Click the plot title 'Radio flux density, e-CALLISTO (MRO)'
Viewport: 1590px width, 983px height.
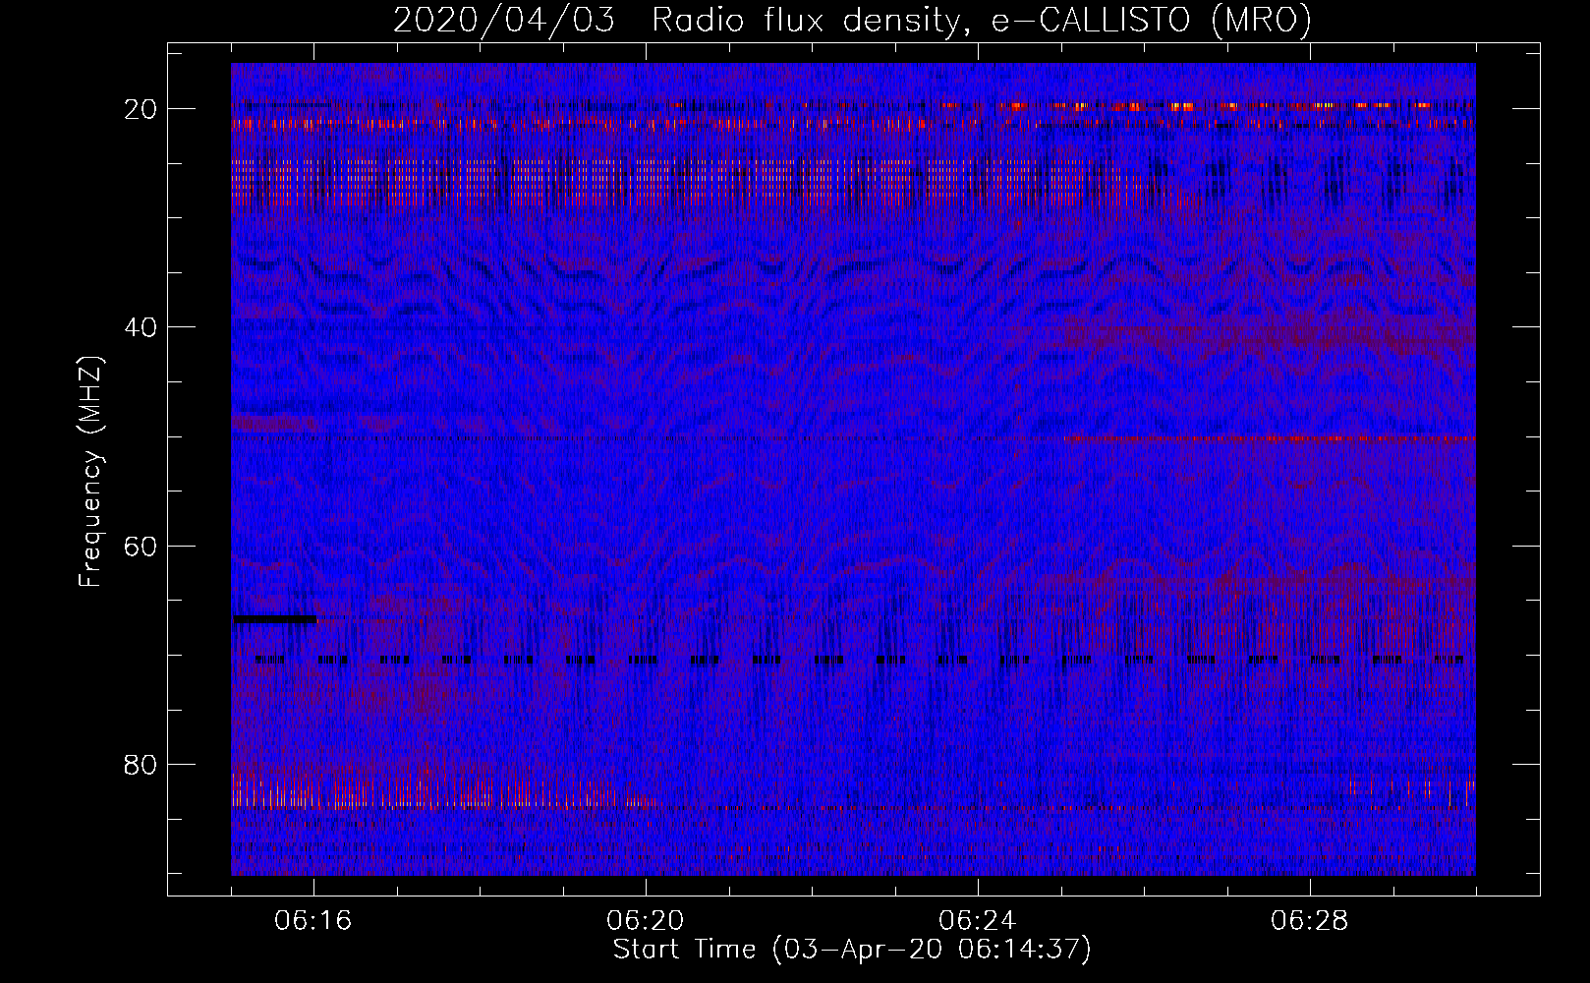pos(981,20)
